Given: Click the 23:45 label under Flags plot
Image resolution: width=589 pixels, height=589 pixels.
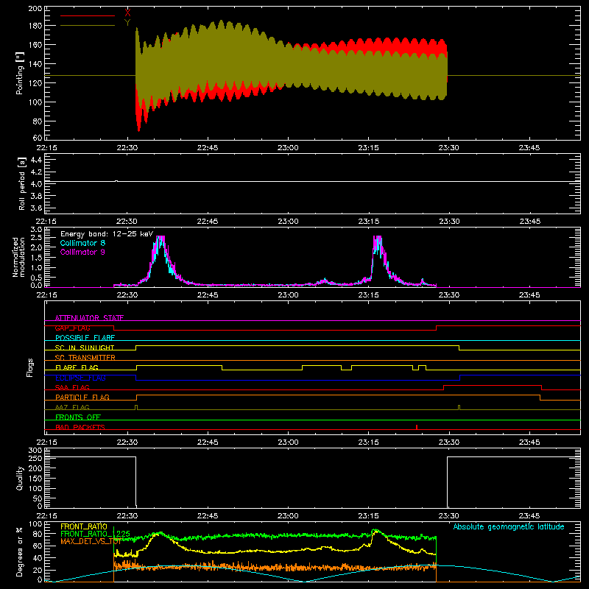Looking at the screenshot, I should pos(529,442).
